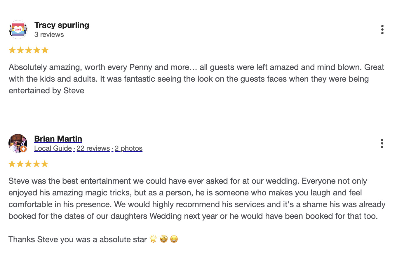Open the overflow menu for Brian's review

tap(382, 143)
